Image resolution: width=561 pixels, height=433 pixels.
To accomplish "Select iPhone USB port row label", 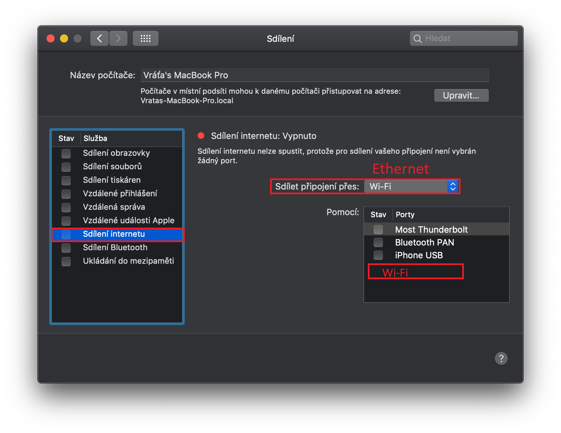I will (419, 255).
